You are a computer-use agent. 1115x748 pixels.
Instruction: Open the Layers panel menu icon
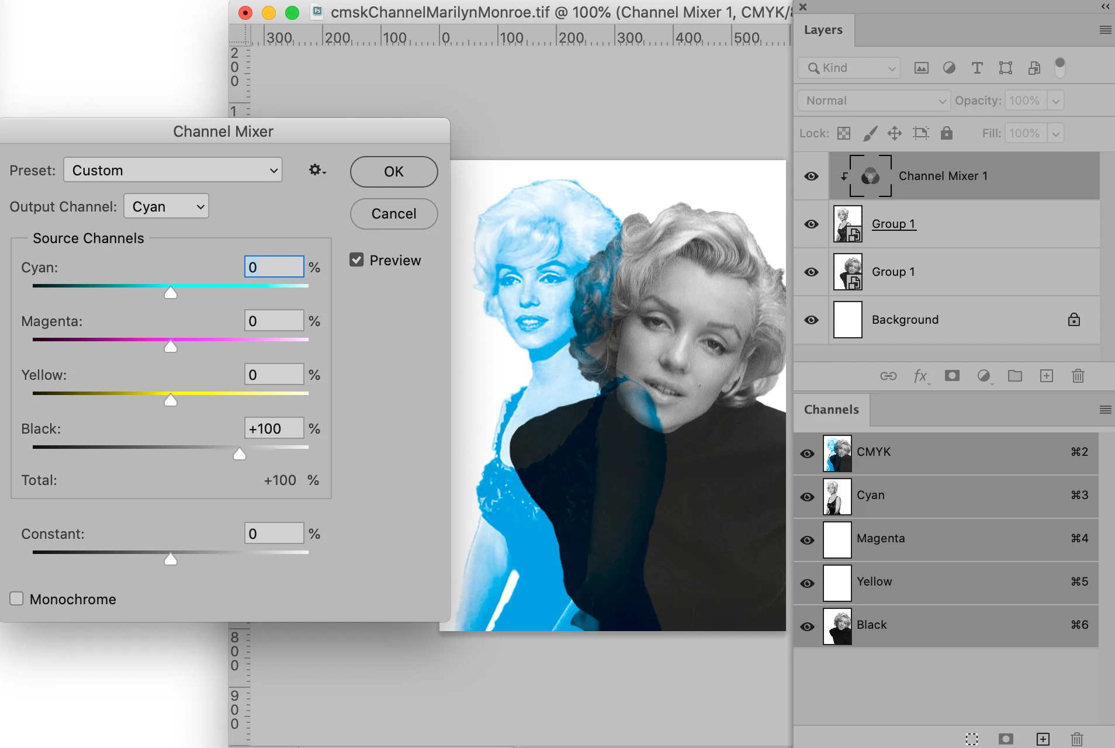point(1105,30)
